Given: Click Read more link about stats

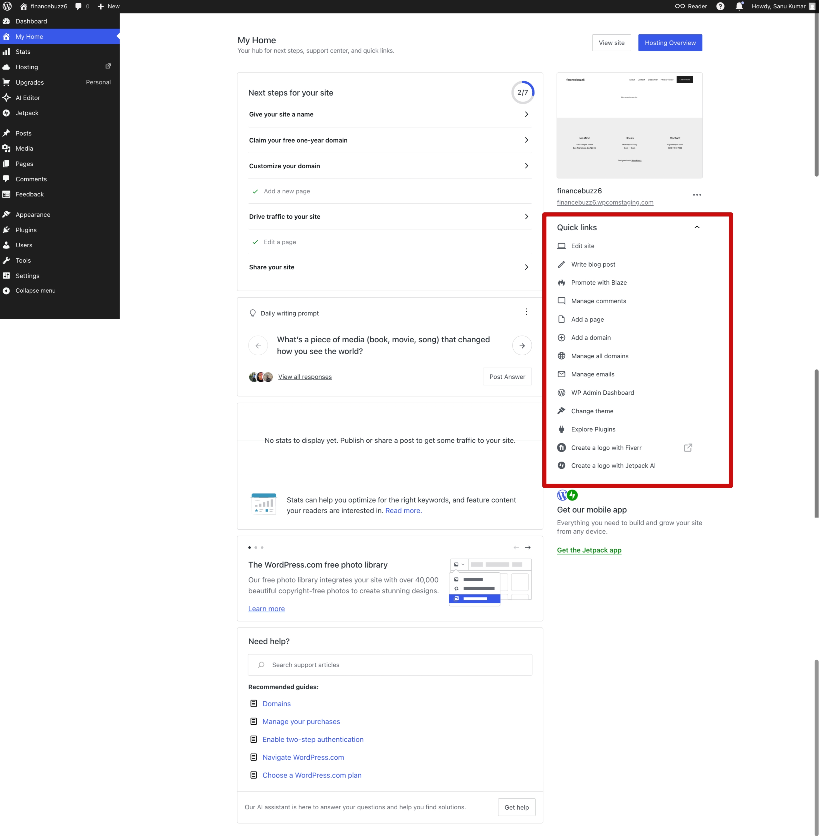Looking at the screenshot, I should (x=403, y=511).
